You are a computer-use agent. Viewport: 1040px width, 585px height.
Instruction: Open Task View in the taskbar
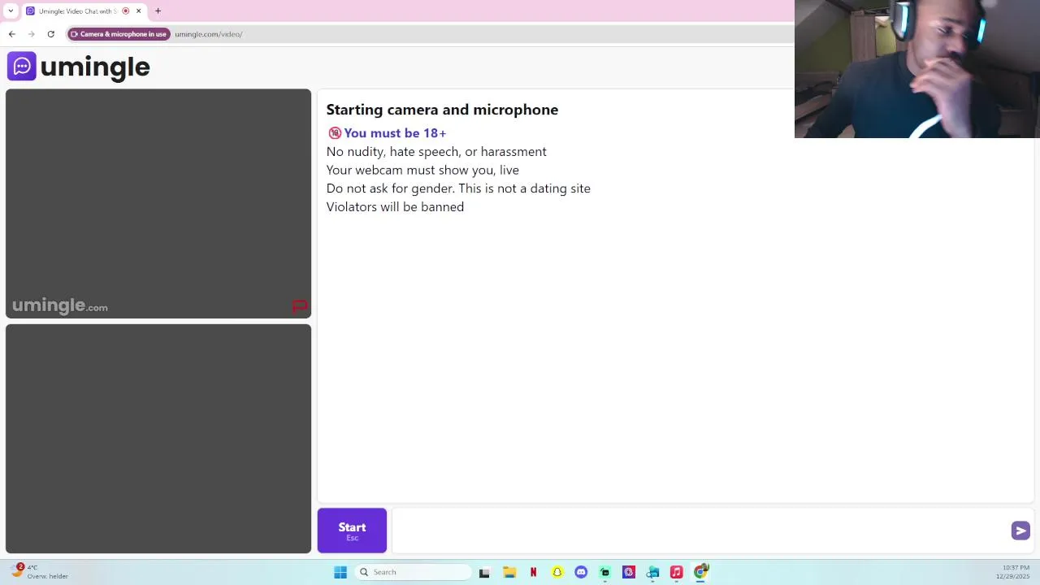484,572
